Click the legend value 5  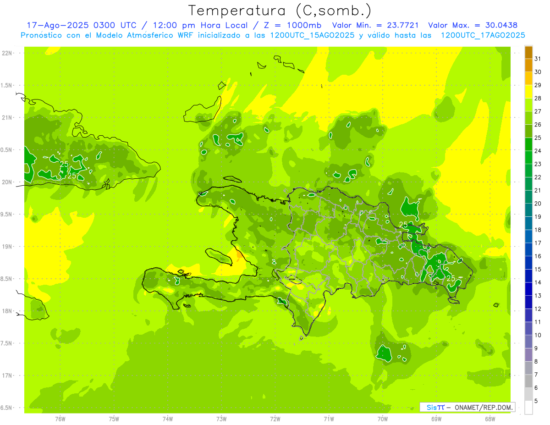536,401
